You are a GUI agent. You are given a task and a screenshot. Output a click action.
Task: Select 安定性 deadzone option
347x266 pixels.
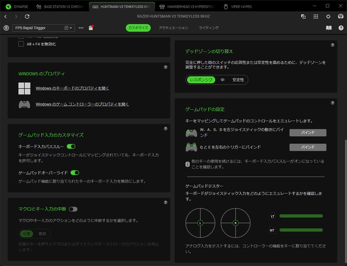pos(238,80)
